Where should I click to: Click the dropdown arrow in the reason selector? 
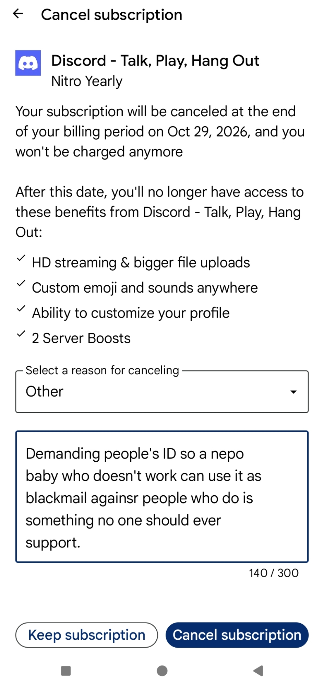(293, 392)
